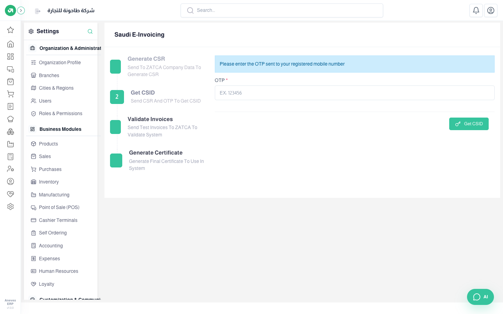Focus the top Search box
The image size is (503, 314).
point(282,10)
